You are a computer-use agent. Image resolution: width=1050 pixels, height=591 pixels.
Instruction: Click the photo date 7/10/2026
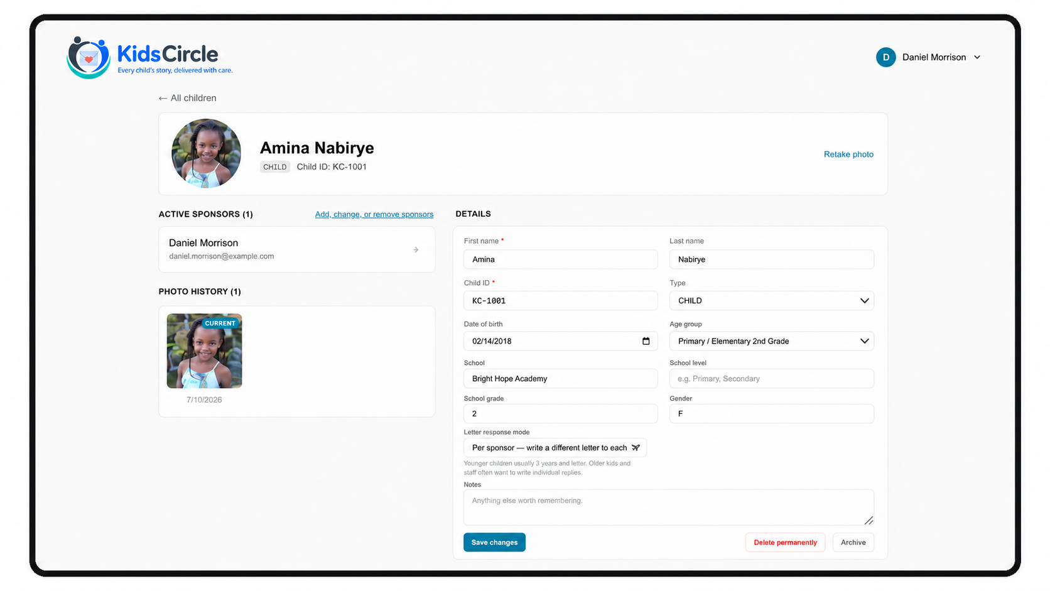[x=204, y=400]
